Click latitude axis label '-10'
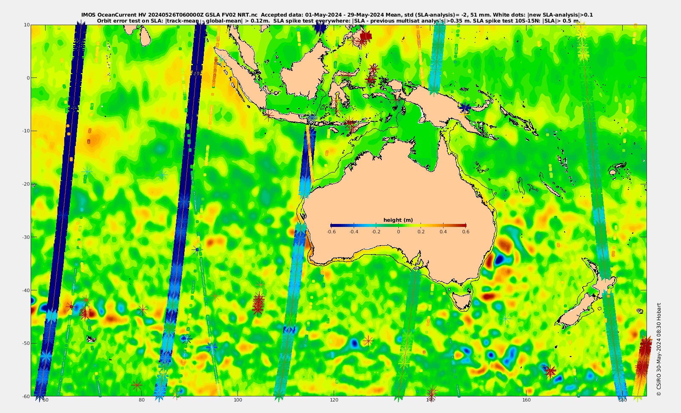 coord(26,131)
